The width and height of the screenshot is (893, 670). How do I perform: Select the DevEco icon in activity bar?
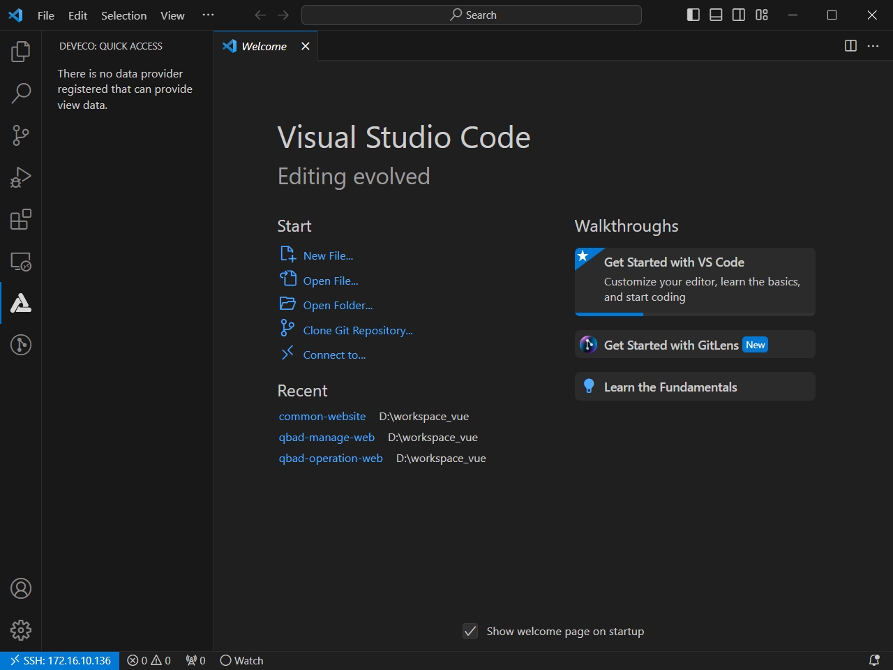pos(21,303)
